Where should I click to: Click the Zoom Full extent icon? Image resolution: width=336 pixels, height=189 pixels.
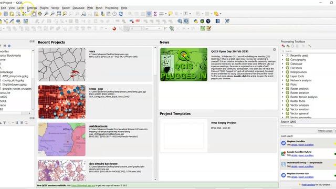coord(59,14)
